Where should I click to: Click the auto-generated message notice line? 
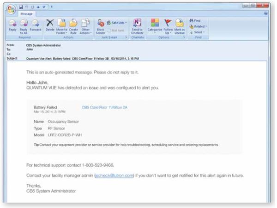pos(82,73)
